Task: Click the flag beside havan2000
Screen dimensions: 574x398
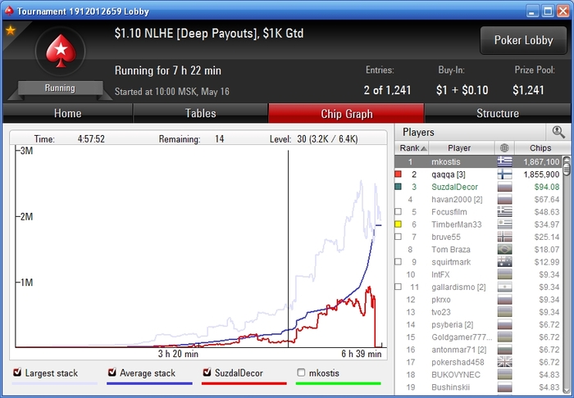Action: [x=504, y=199]
